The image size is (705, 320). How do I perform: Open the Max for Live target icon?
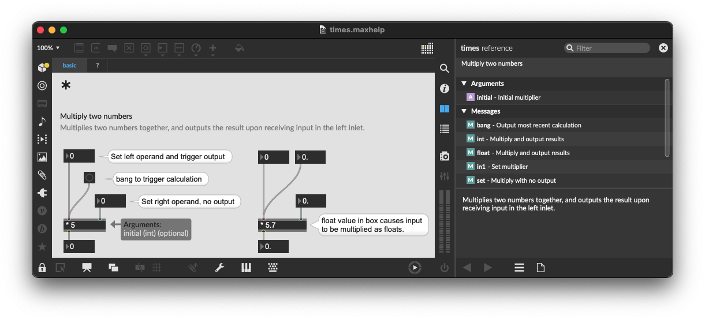click(42, 85)
